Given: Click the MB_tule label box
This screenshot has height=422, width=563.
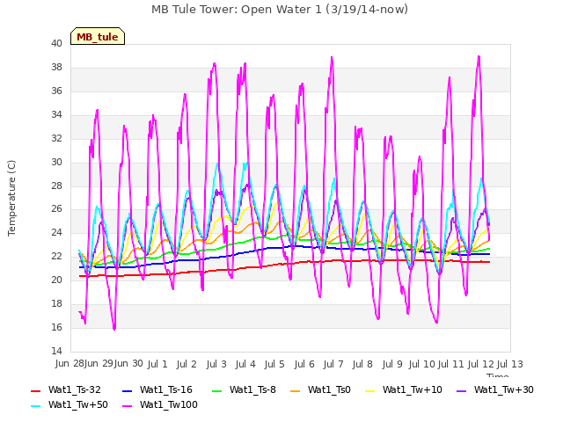Looking at the screenshot, I should tap(98, 36).
